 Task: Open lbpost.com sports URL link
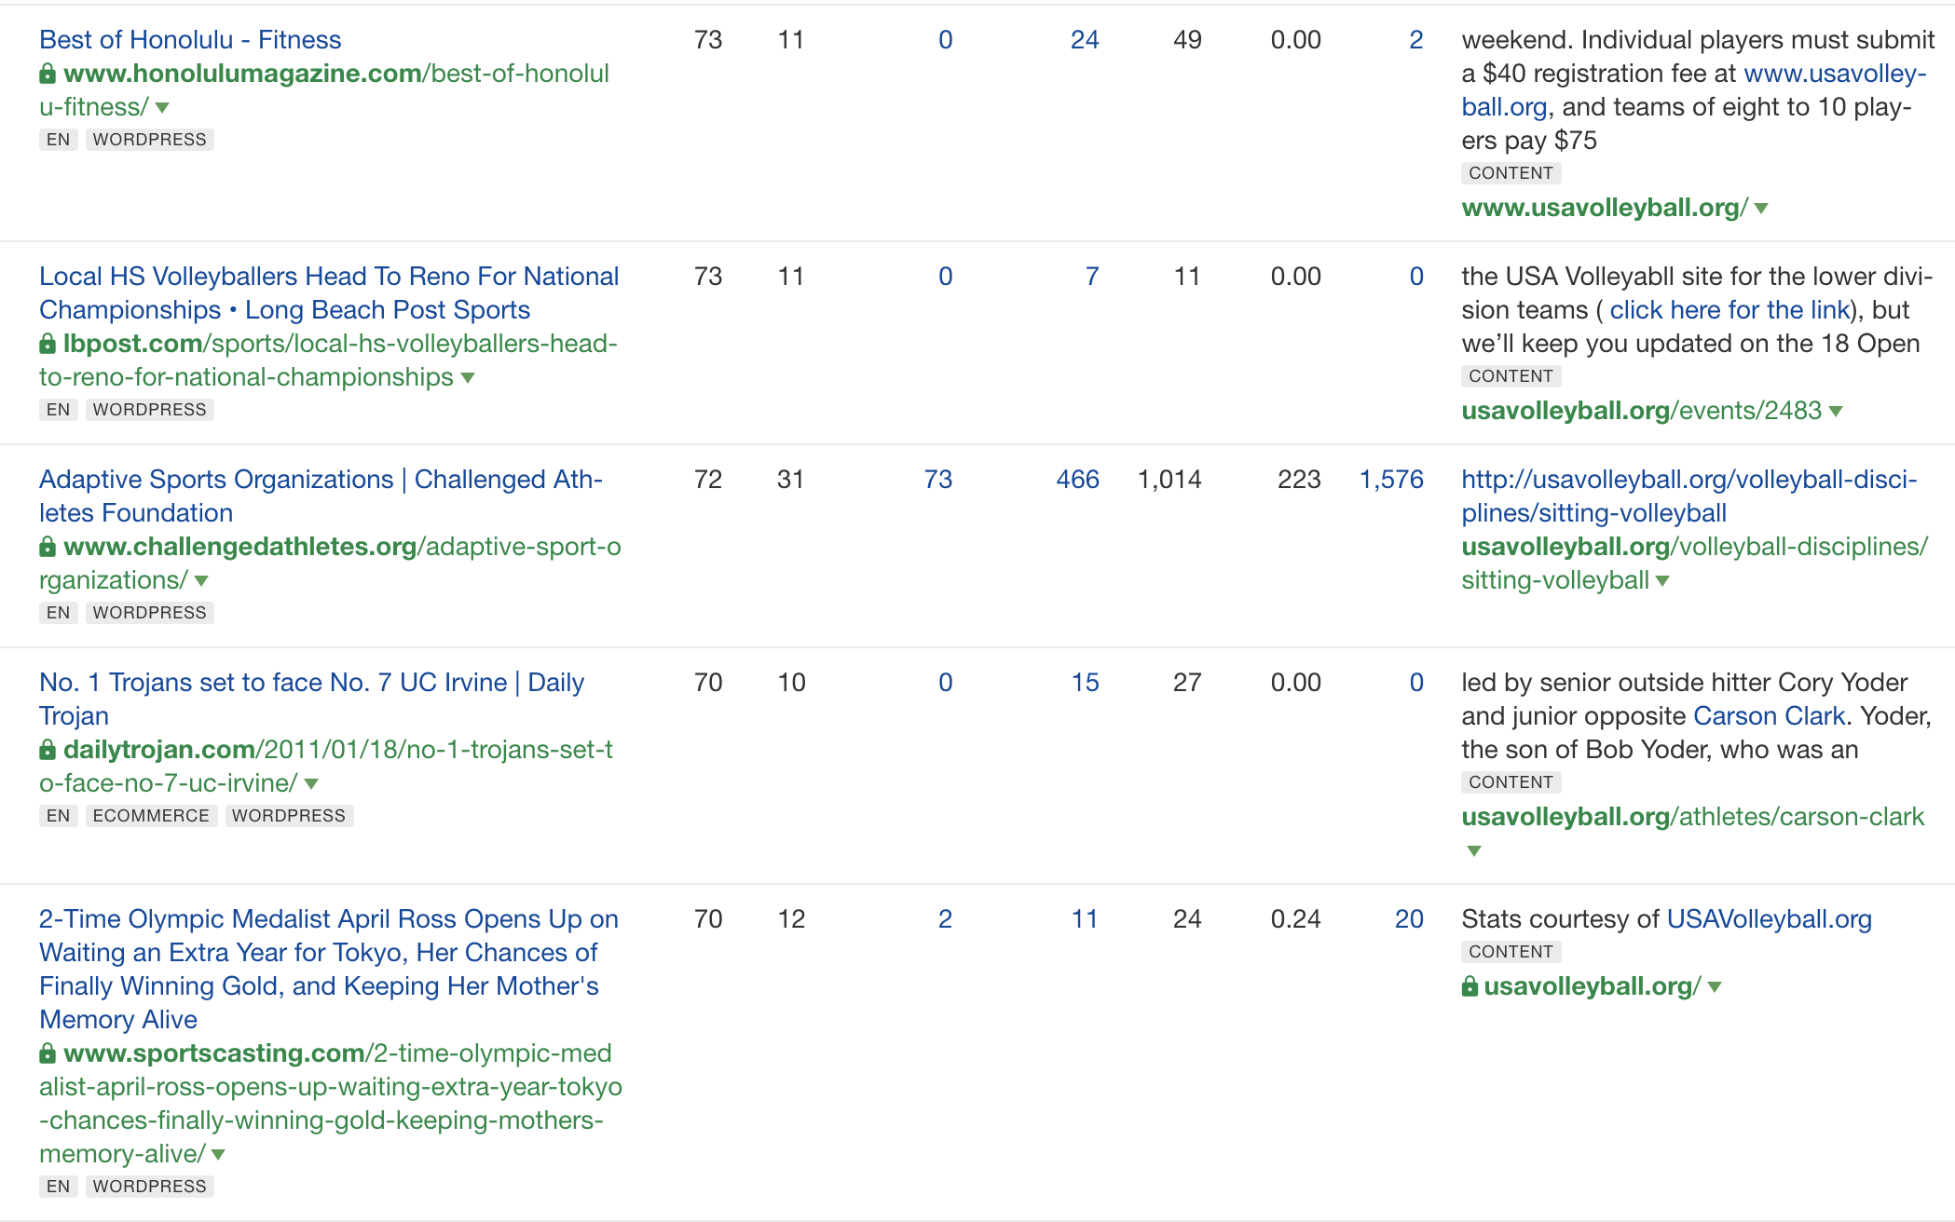pos(328,360)
